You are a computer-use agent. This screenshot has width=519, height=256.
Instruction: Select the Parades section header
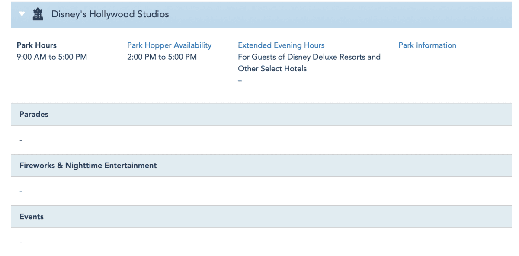pyautogui.click(x=34, y=115)
